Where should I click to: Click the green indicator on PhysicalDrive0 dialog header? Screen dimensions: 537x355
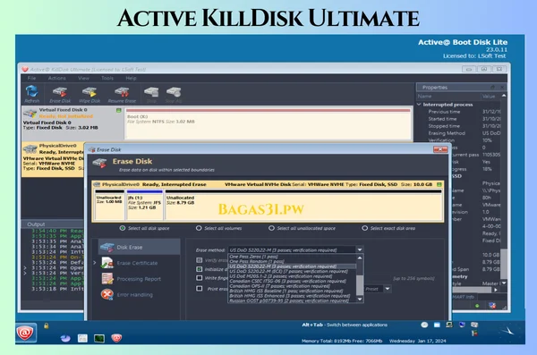click(439, 184)
